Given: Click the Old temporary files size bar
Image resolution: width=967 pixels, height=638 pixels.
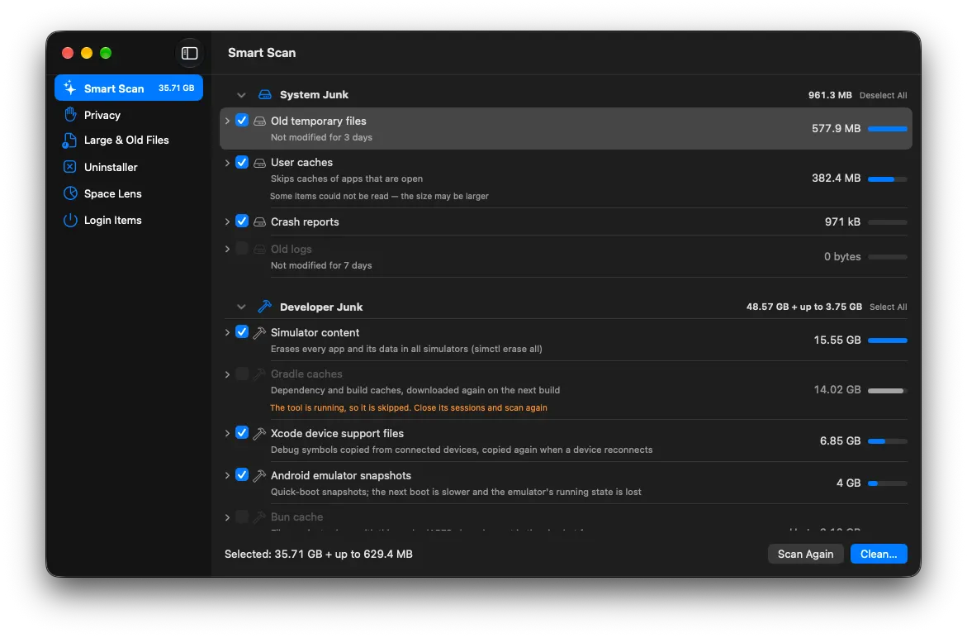Looking at the screenshot, I should point(887,128).
